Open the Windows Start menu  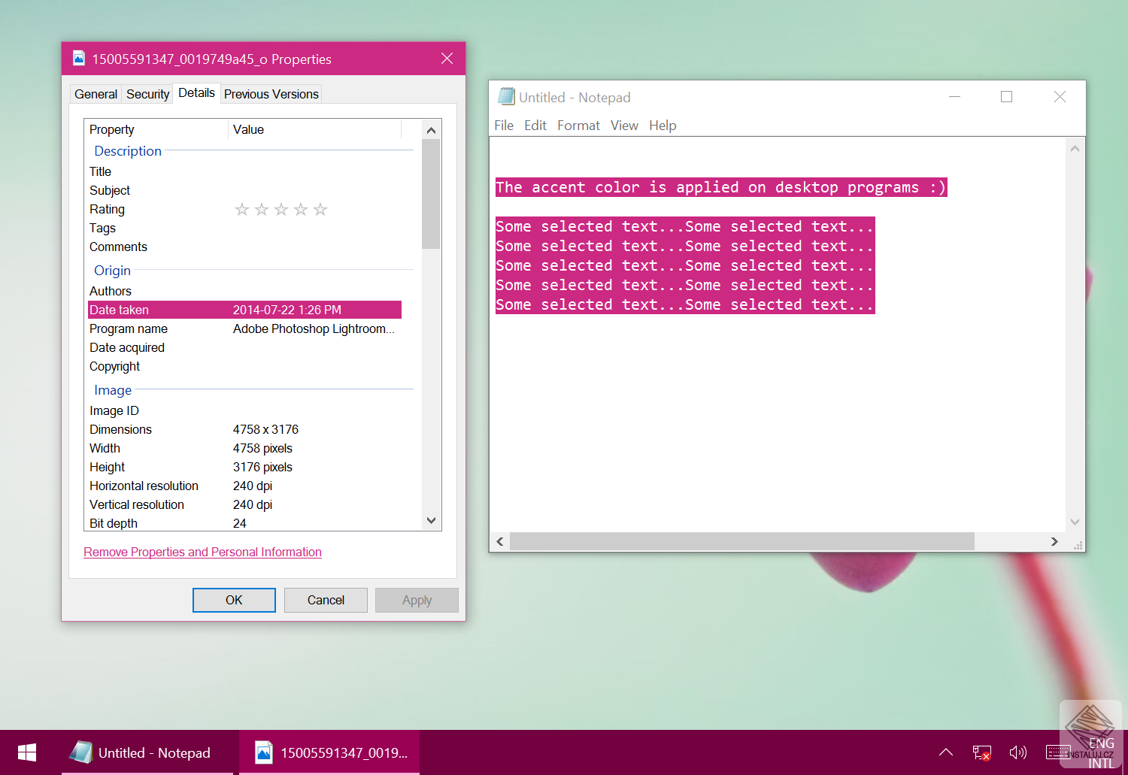(26, 752)
